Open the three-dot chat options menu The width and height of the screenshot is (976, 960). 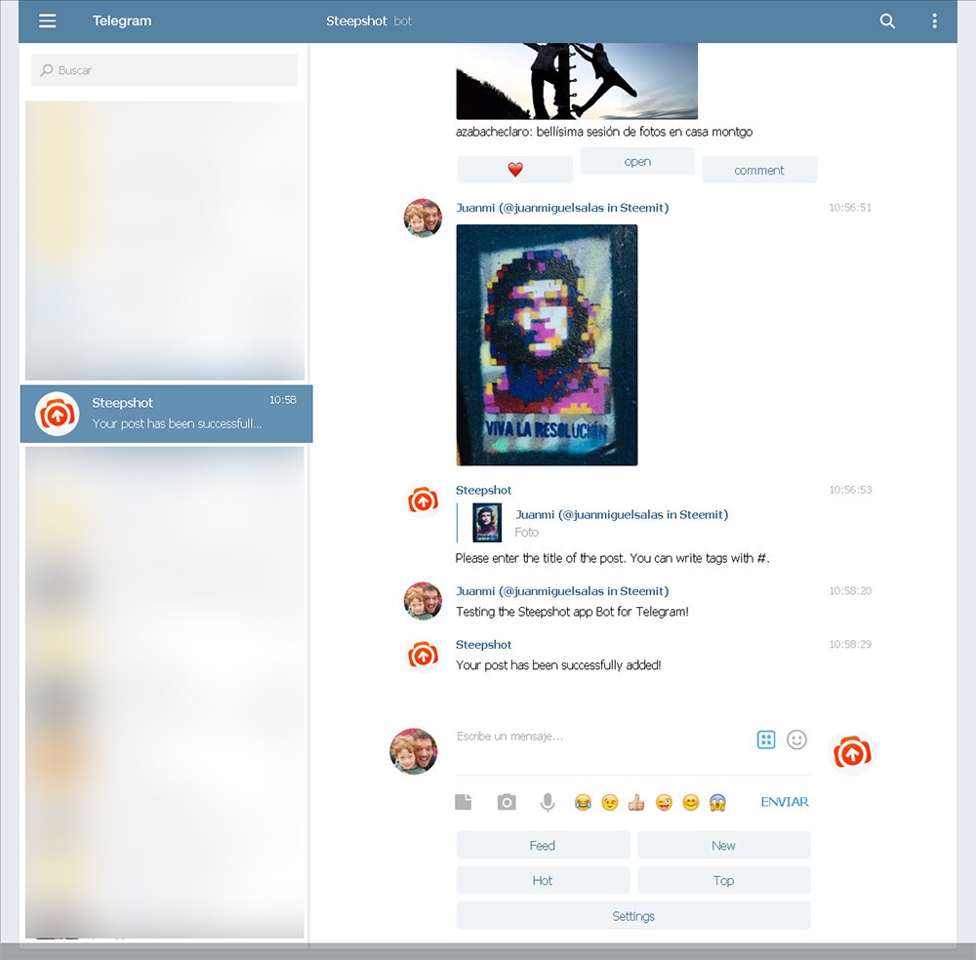click(x=934, y=21)
